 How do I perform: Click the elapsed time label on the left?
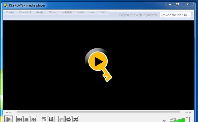tap(9, 112)
